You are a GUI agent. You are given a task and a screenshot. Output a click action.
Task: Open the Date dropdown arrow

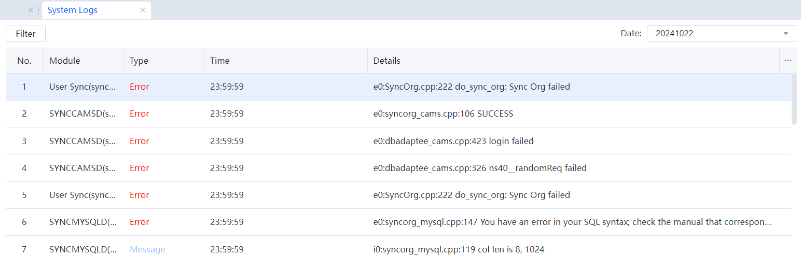[785, 34]
